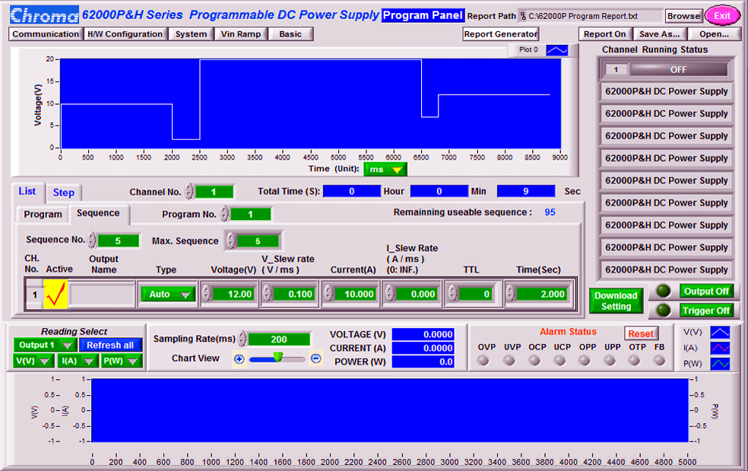
Task: Click the UVP alarm indicator
Action: click(509, 360)
